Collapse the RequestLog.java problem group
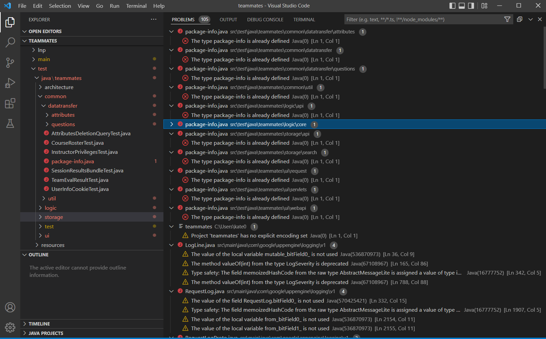This screenshot has height=339, width=546. 172,291
